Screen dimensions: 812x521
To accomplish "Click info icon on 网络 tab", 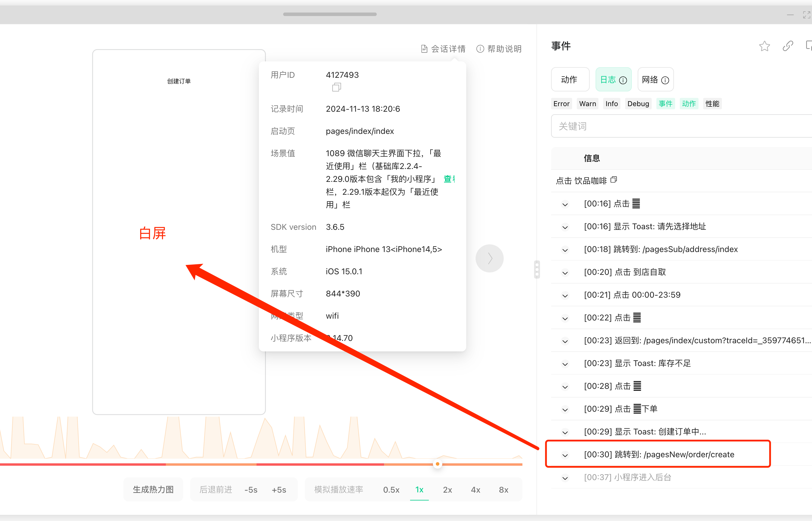I will point(665,80).
